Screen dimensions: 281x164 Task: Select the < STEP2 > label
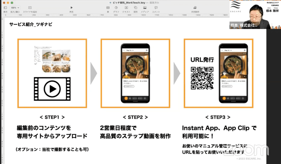coord(135,117)
